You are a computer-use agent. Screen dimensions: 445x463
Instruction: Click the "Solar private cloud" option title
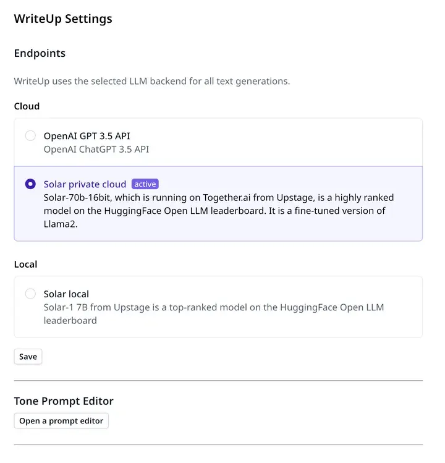(x=85, y=184)
